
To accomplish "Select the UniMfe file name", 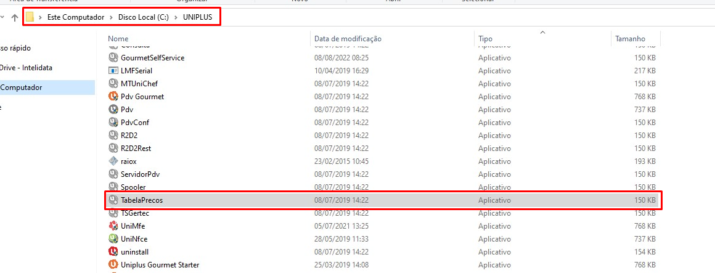I will click(x=133, y=226).
